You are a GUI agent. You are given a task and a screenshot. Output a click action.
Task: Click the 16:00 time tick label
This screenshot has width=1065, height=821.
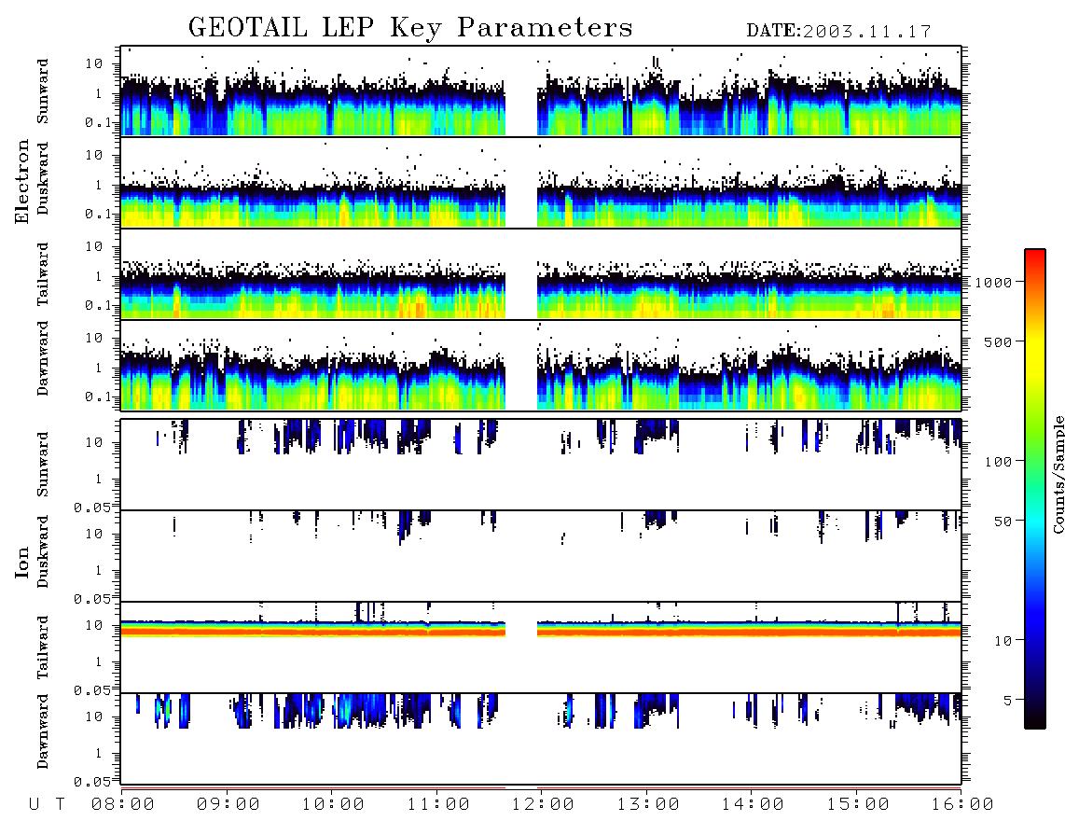[x=962, y=804]
